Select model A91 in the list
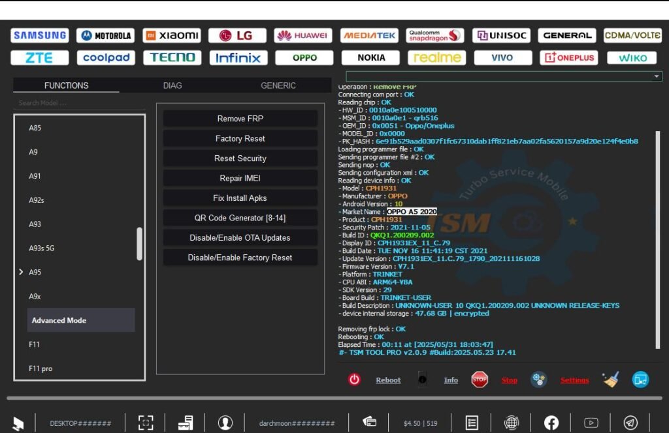669x433 pixels. [x=35, y=176]
